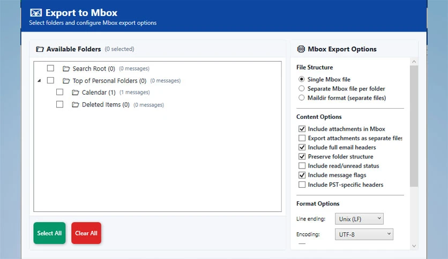
Task: Check the Calendar folder checkbox
Action: [59, 92]
